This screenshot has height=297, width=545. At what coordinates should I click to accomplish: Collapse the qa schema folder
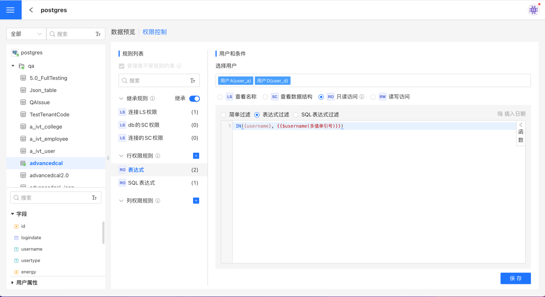click(x=13, y=66)
